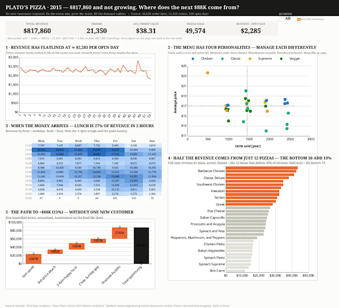Click the Hawaiian bar label
Viewport: 339px width, 308px height.
(x=218, y=191)
